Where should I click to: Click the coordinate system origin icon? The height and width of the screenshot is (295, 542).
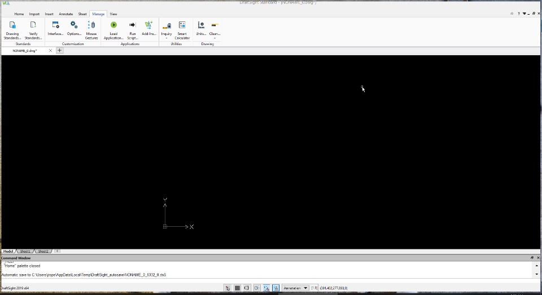tap(165, 227)
